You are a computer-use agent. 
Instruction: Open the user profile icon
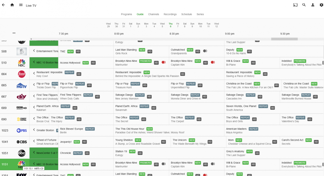tap(313, 5)
